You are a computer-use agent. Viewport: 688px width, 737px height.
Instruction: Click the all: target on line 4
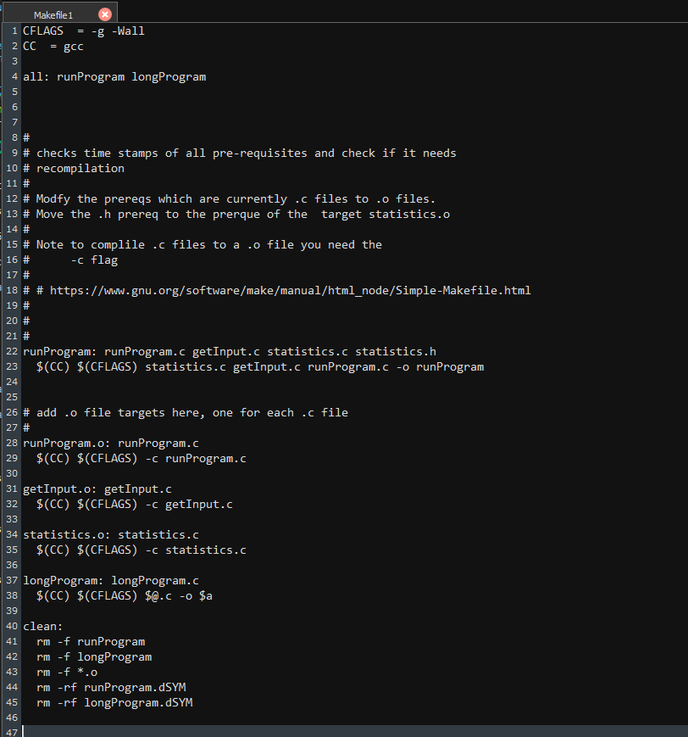[36, 76]
